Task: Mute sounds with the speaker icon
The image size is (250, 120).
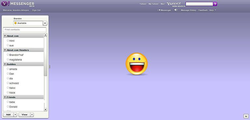Action: (176, 10)
